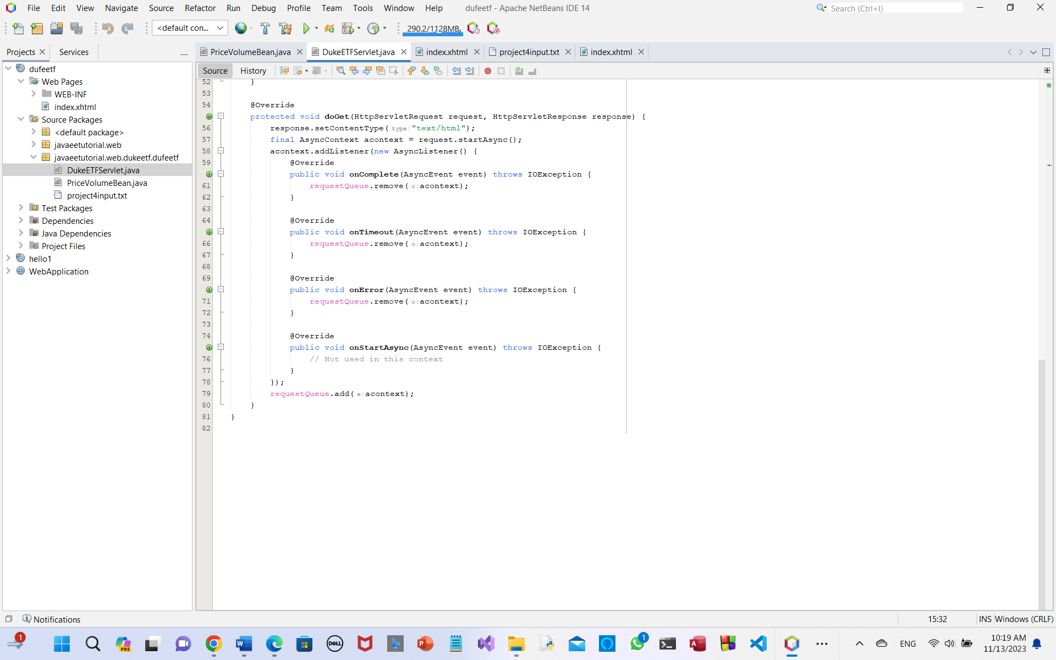This screenshot has height=660, width=1056.
Task: Click the Comment lines icon in editor toolbar
Action: point(519,71)
